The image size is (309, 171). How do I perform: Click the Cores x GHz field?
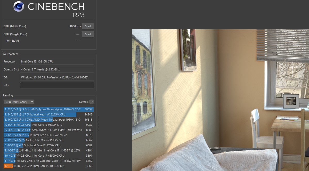[57, 69]
